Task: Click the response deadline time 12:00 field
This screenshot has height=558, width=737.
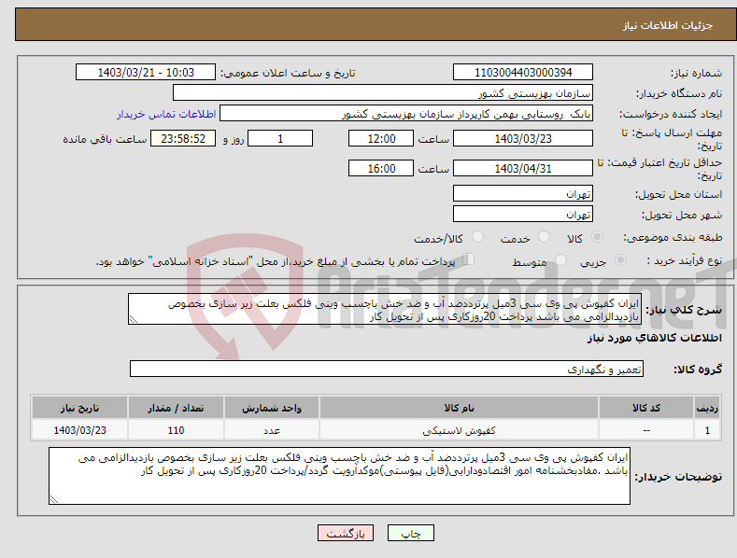Action: (x=381, y=138)
